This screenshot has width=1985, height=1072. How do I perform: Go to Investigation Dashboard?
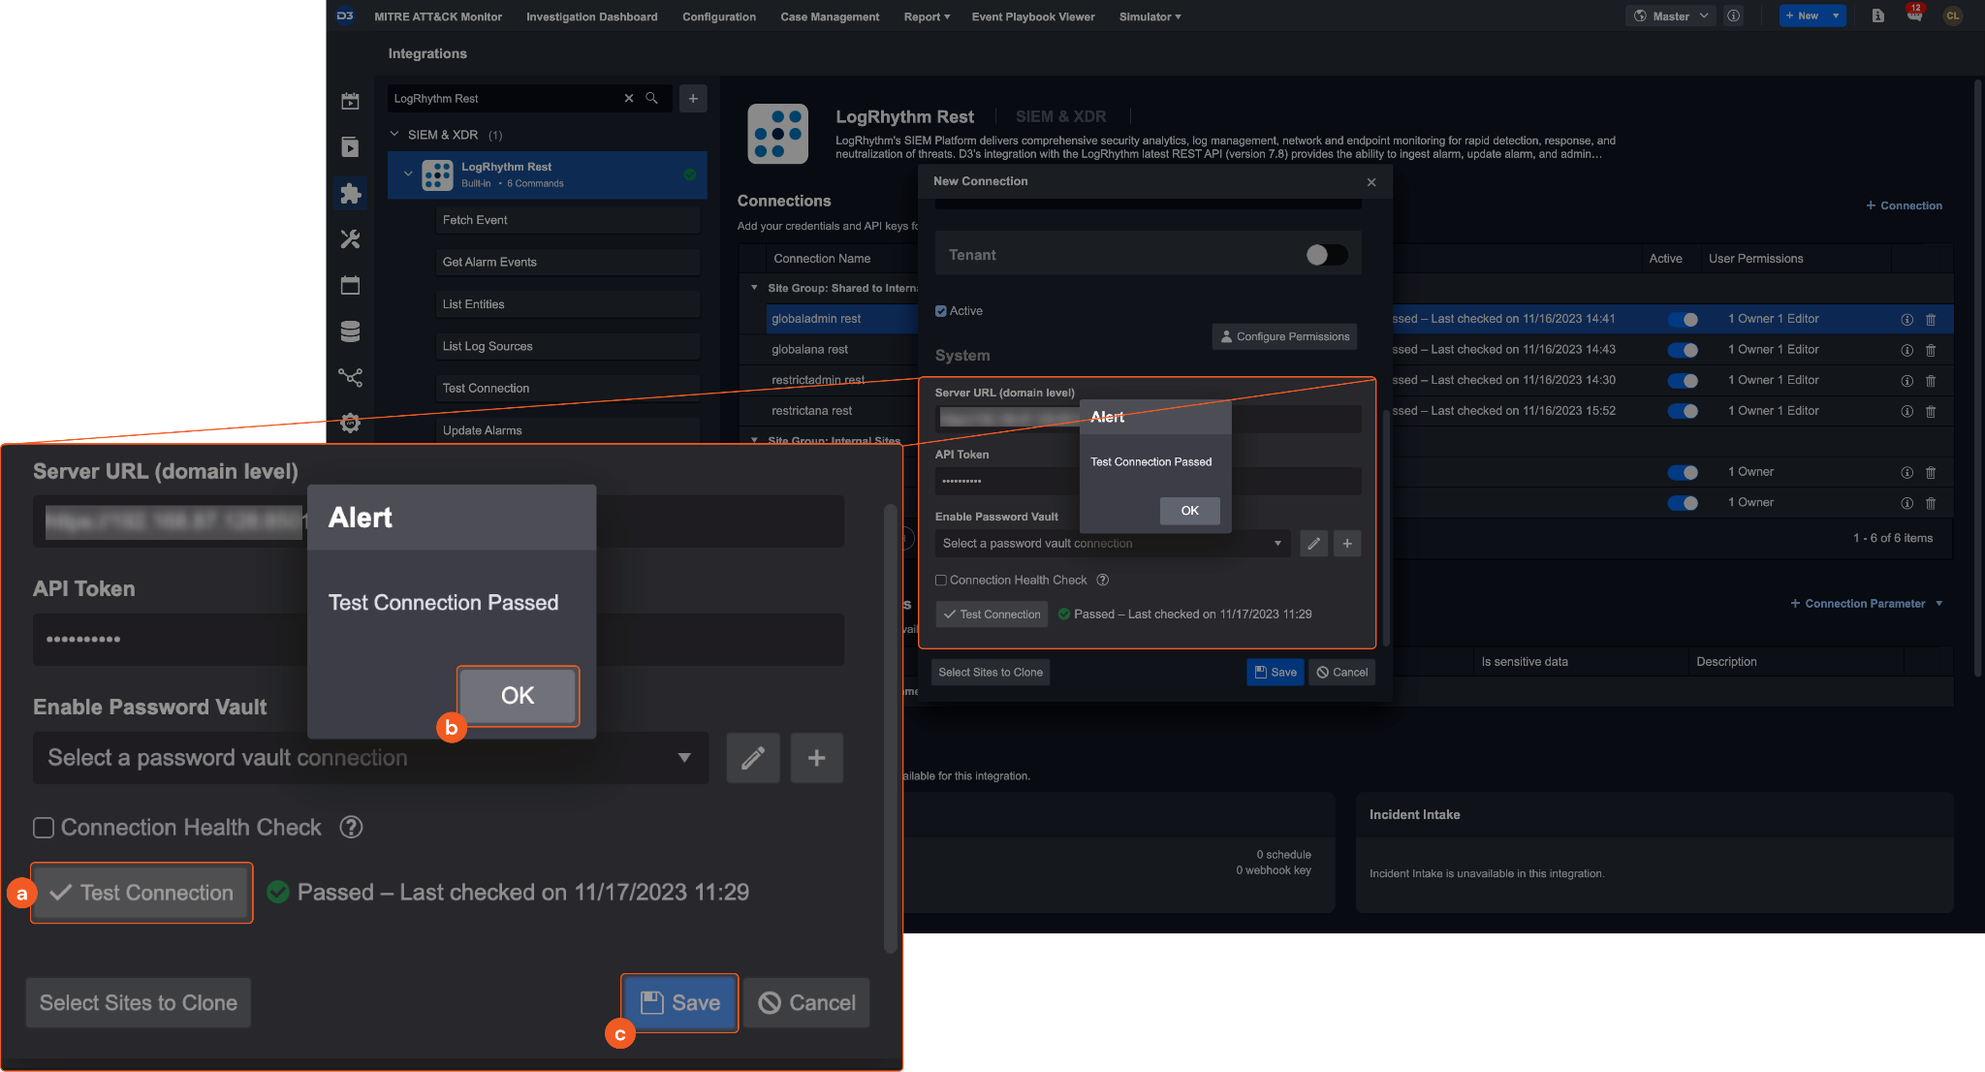tap(591, 16)
